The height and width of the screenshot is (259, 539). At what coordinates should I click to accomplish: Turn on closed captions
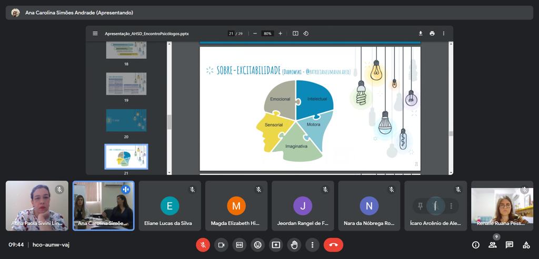[239, 245]
